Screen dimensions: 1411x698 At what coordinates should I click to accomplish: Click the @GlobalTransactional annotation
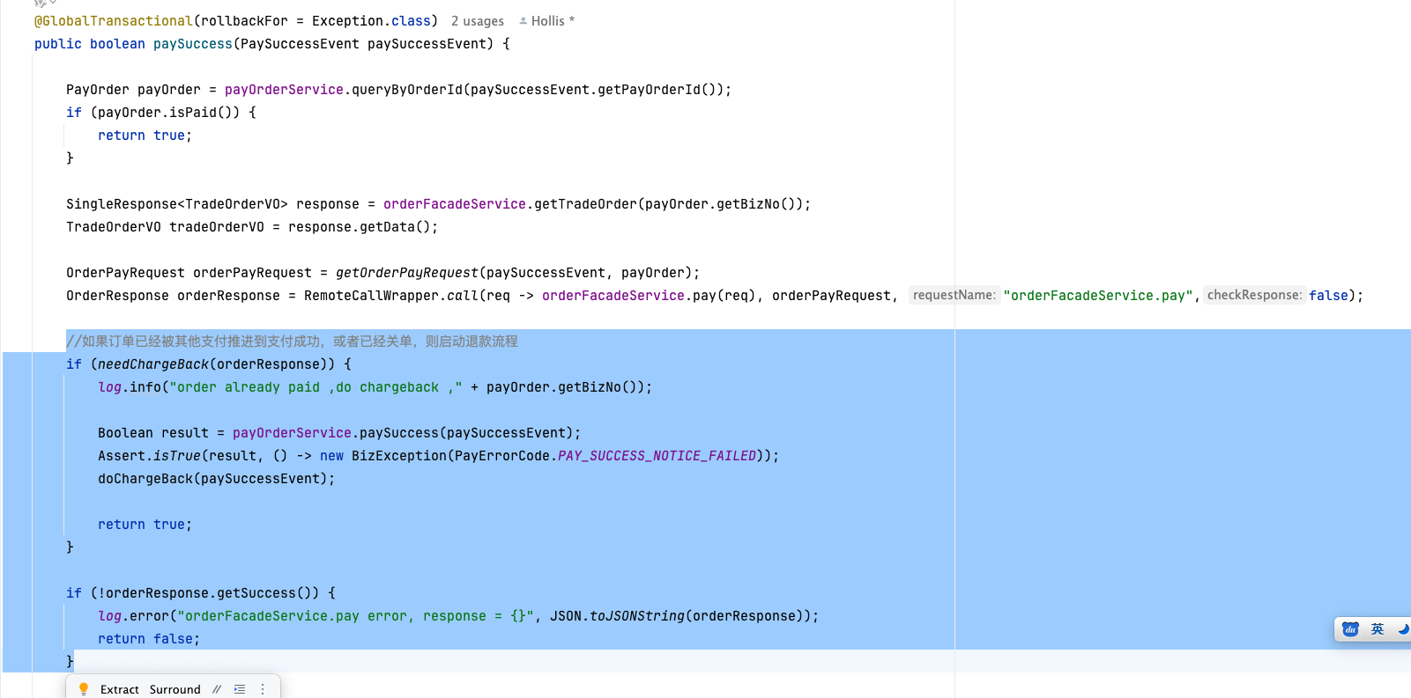(113, 21)
